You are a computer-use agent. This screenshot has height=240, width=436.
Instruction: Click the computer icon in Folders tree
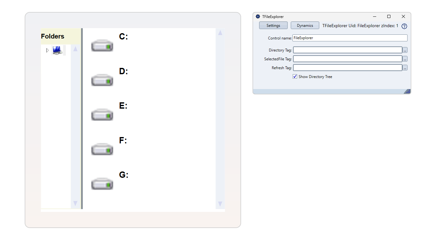click(57, 50)
